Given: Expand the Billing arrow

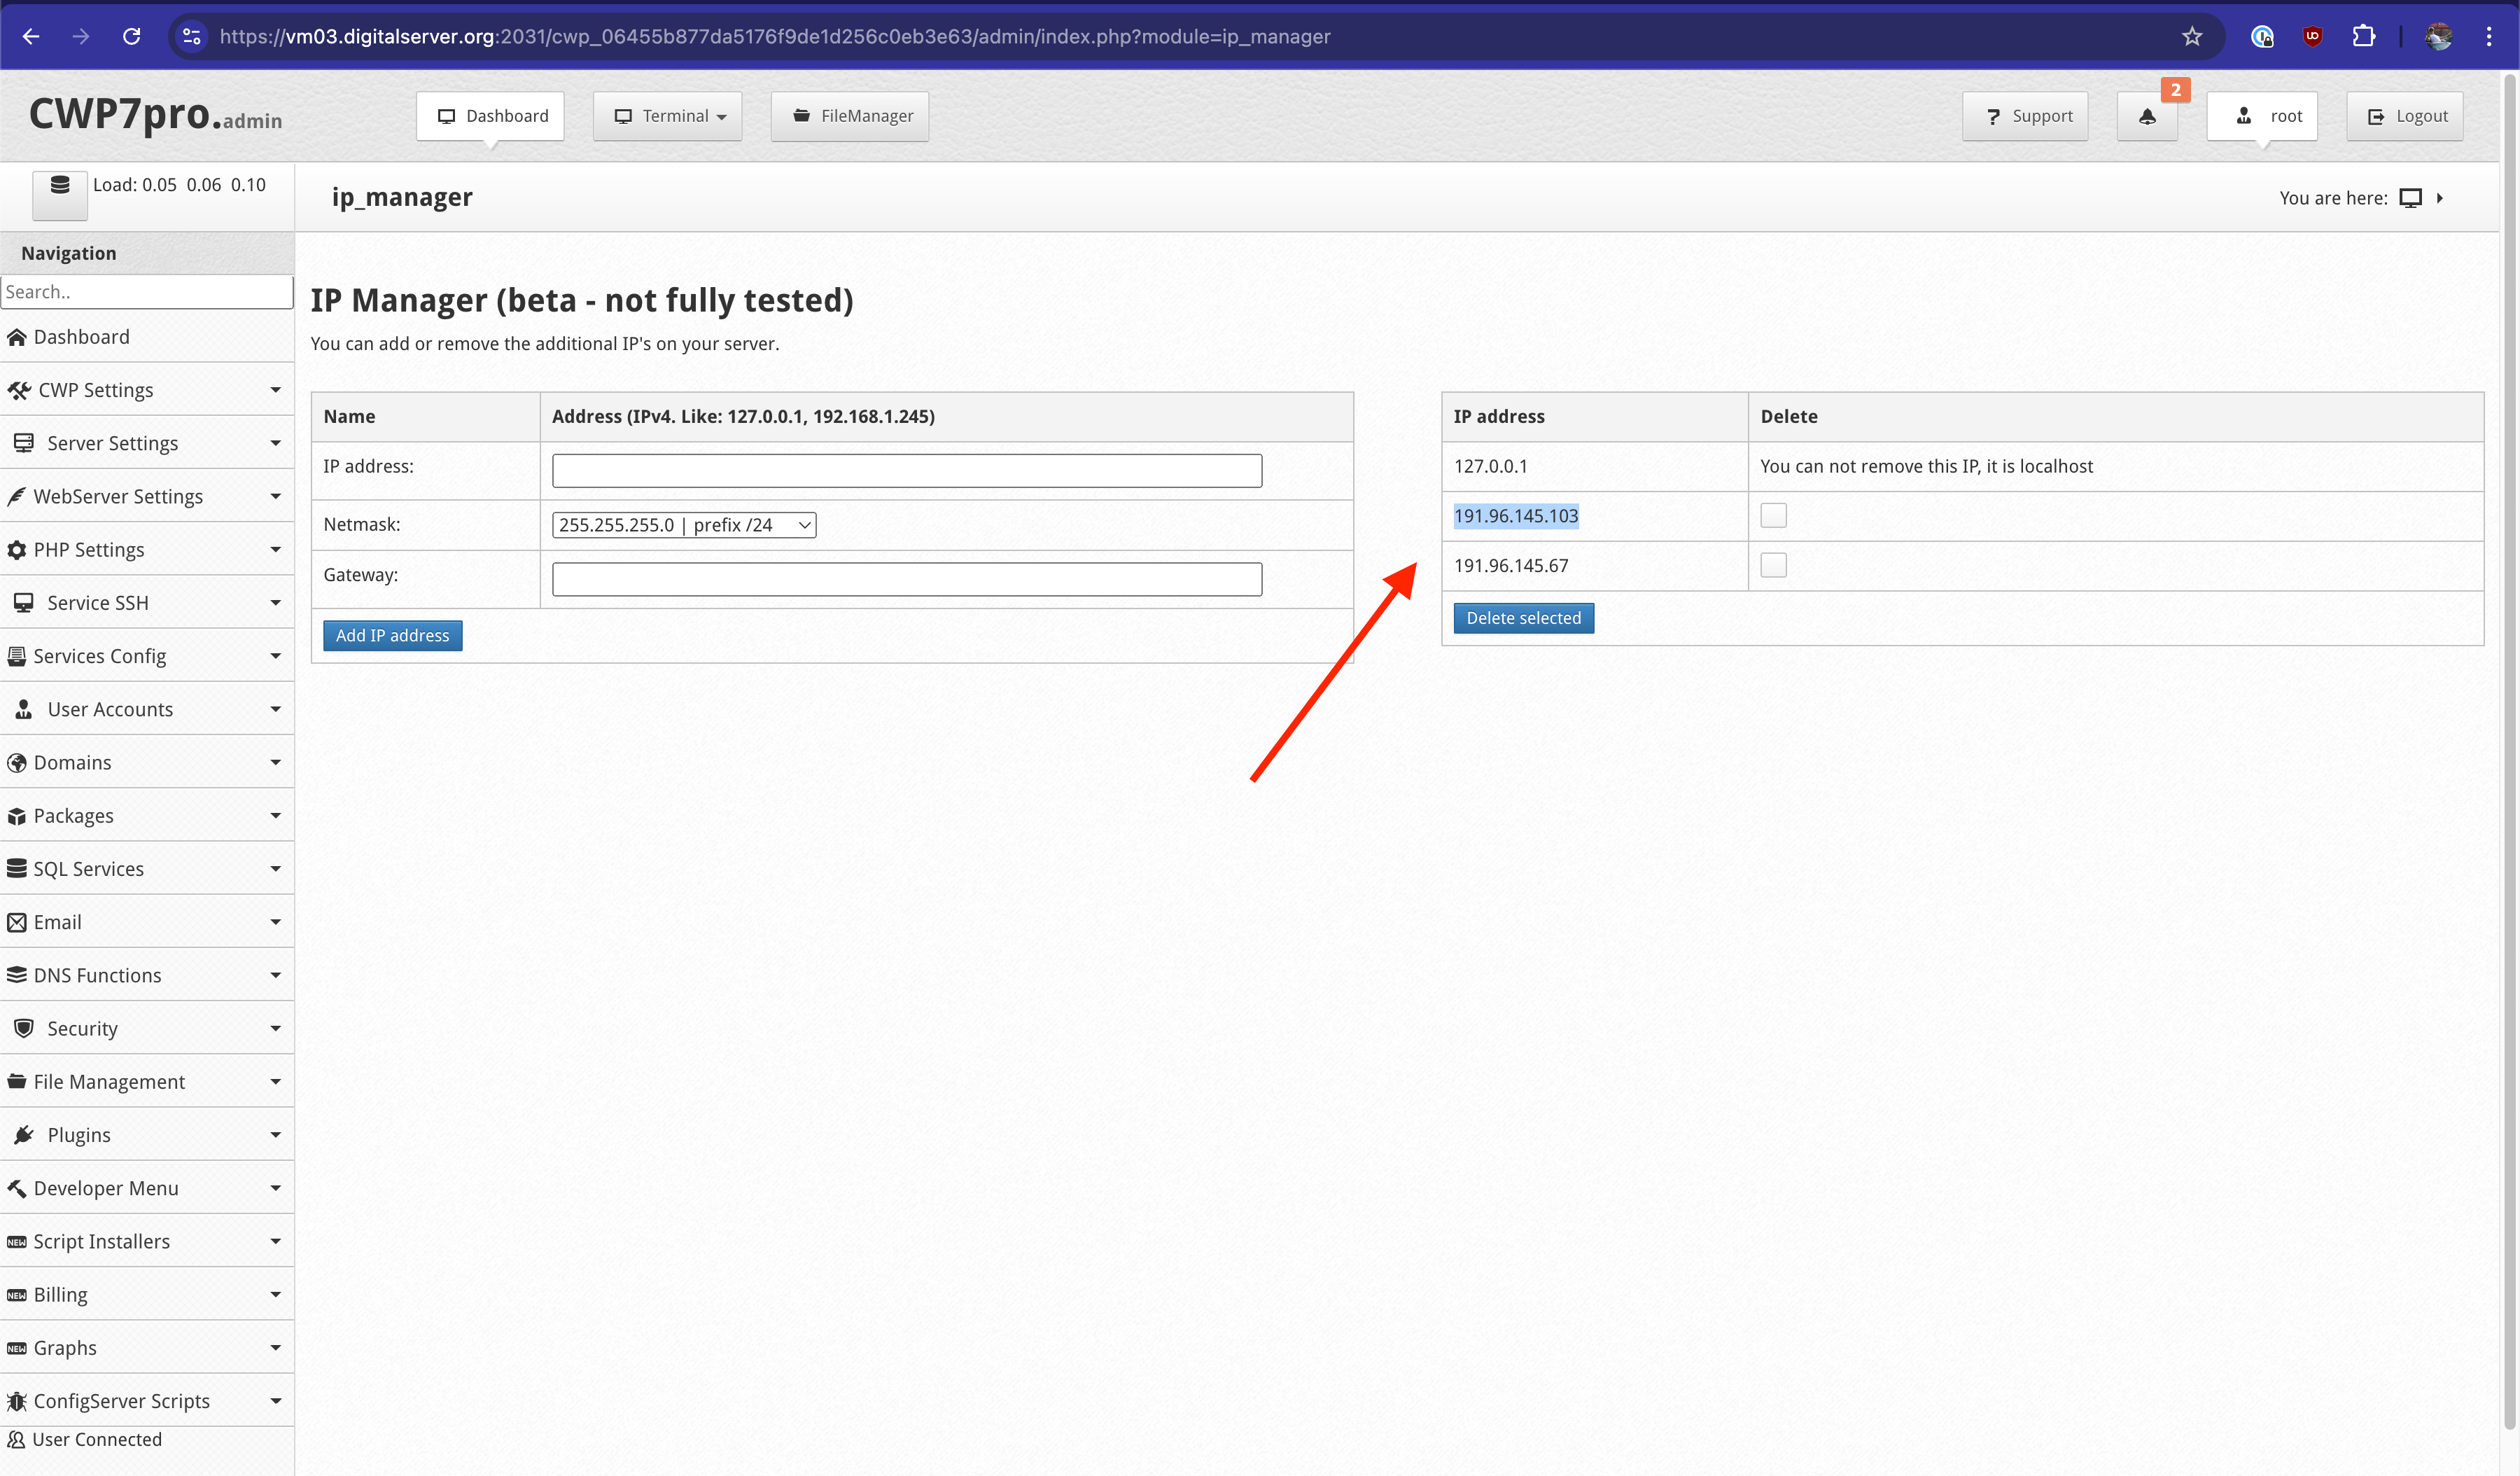Looking at the screenshot, I should (275, 1295).
